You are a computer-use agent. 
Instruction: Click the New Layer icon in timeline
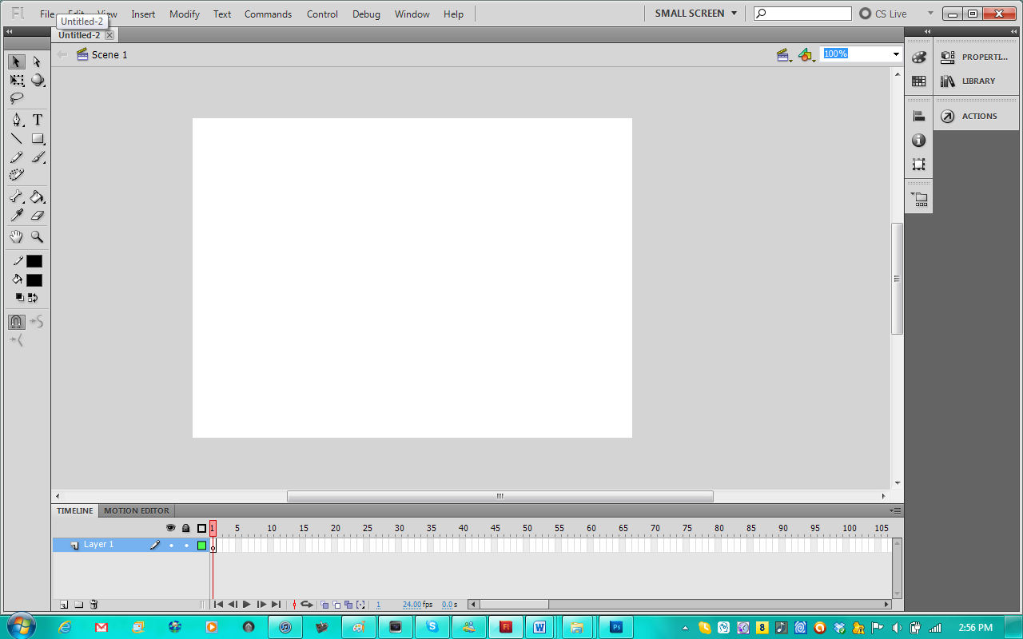tap(64, 605)
